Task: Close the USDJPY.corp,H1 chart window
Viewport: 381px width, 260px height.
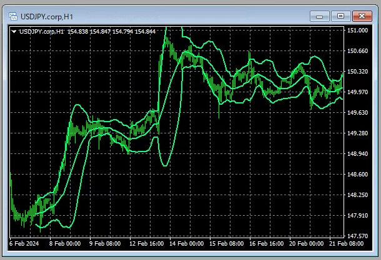Action: point(360,16)
